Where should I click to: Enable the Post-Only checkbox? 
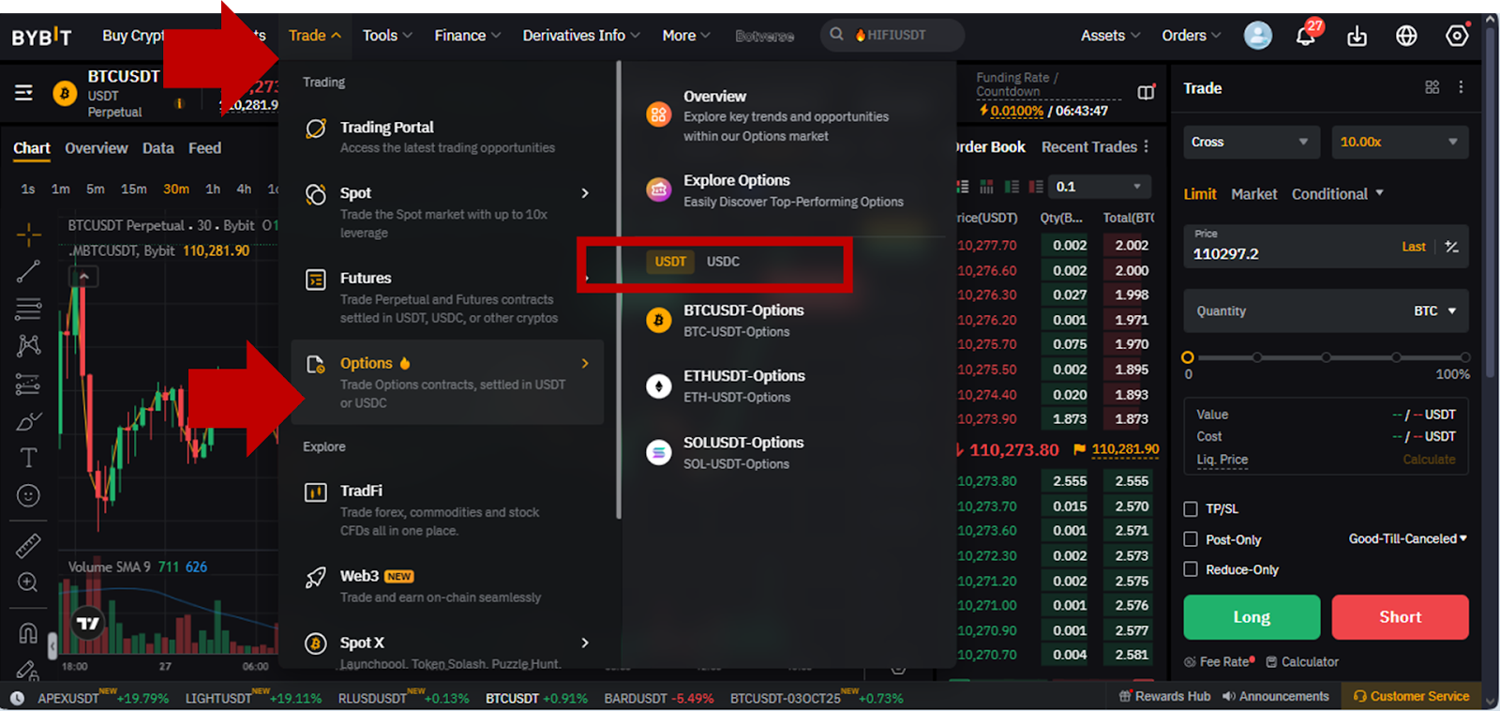(x=1191, y=539)
